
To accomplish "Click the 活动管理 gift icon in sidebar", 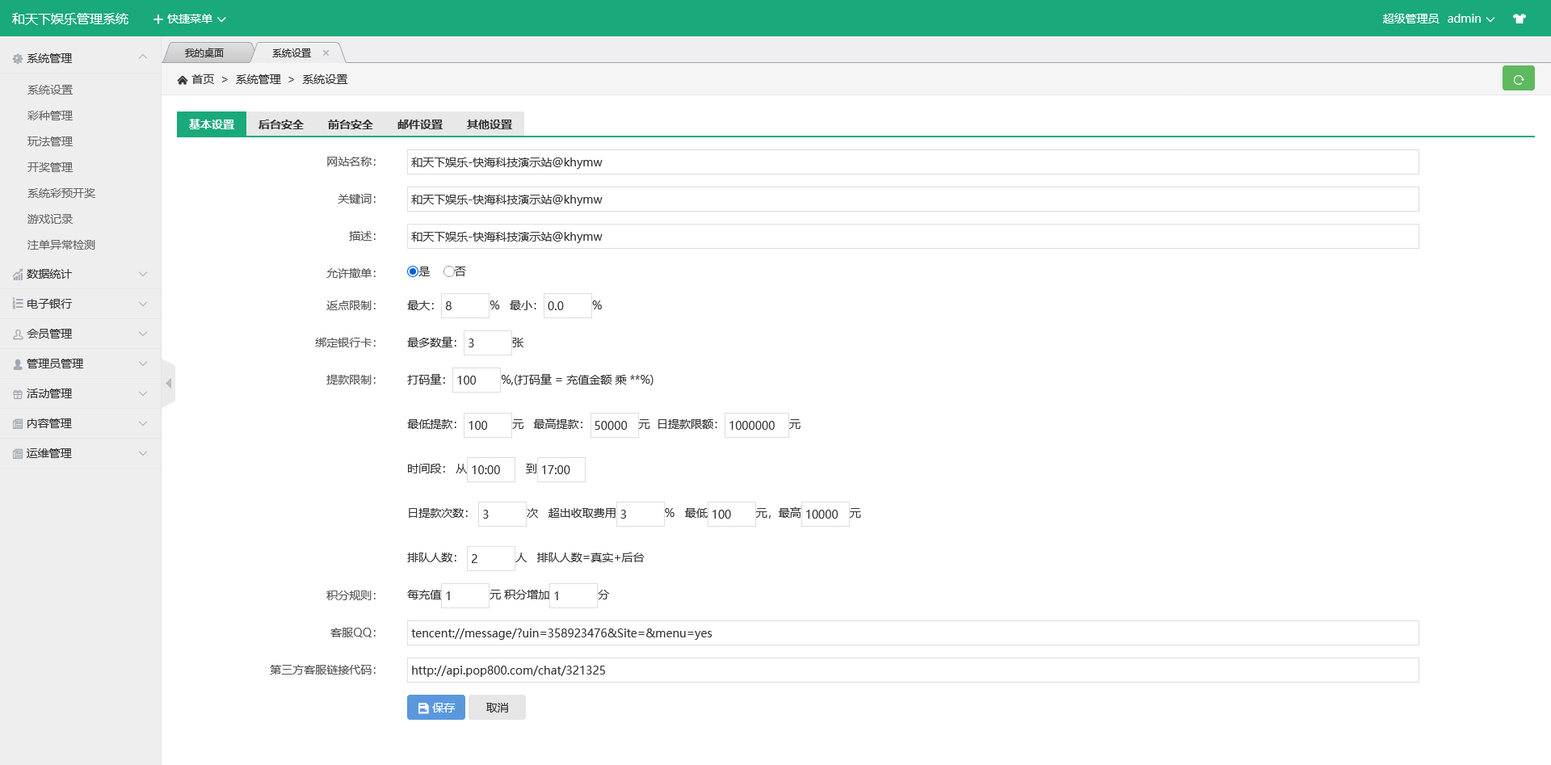I will pos(18,394).
